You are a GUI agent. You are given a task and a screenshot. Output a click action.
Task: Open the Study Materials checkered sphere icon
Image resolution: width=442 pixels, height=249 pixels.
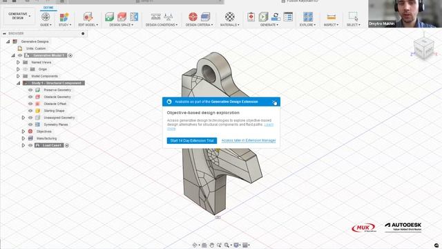click(230, 17)
